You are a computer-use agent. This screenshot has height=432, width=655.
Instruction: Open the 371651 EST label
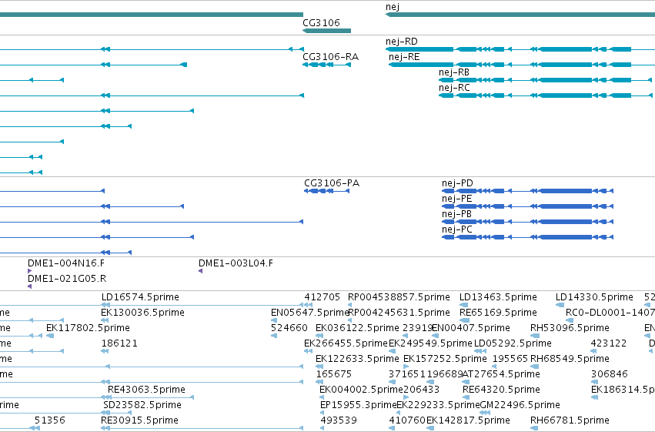click(x=407, y=374)
